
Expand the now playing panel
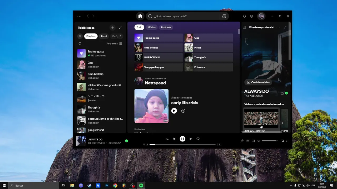[285, 27]
